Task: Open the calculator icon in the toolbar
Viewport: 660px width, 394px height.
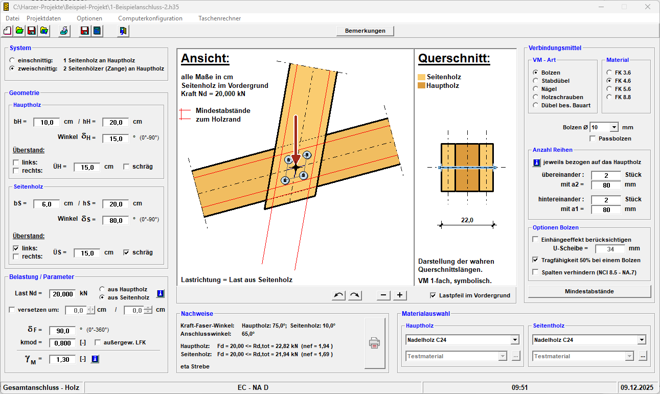Action: click(96, 31)
